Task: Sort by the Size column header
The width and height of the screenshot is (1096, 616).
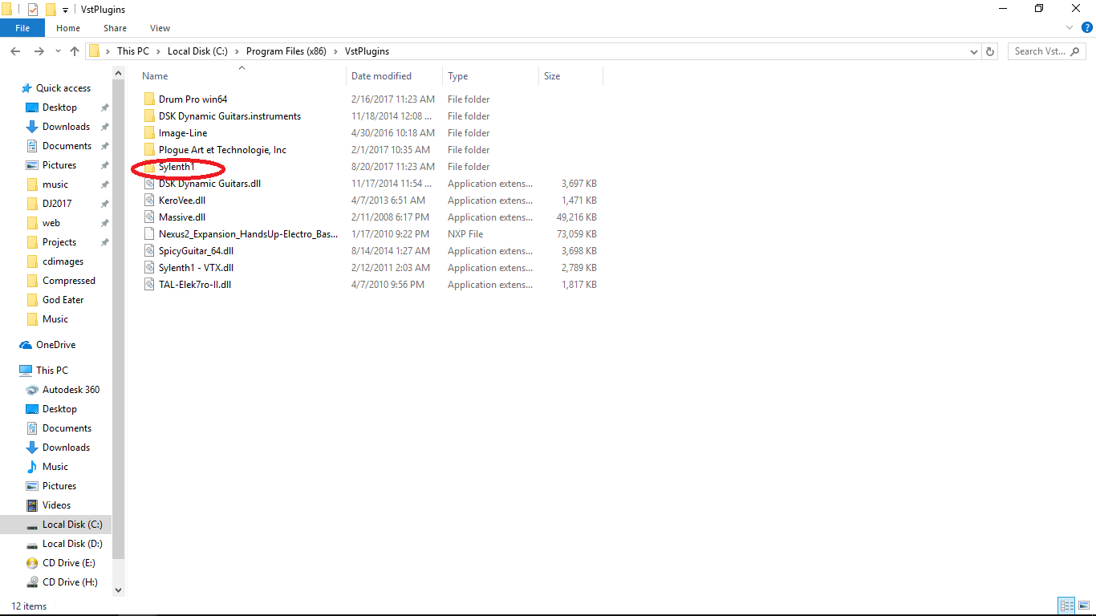Action: coord(552,76)
